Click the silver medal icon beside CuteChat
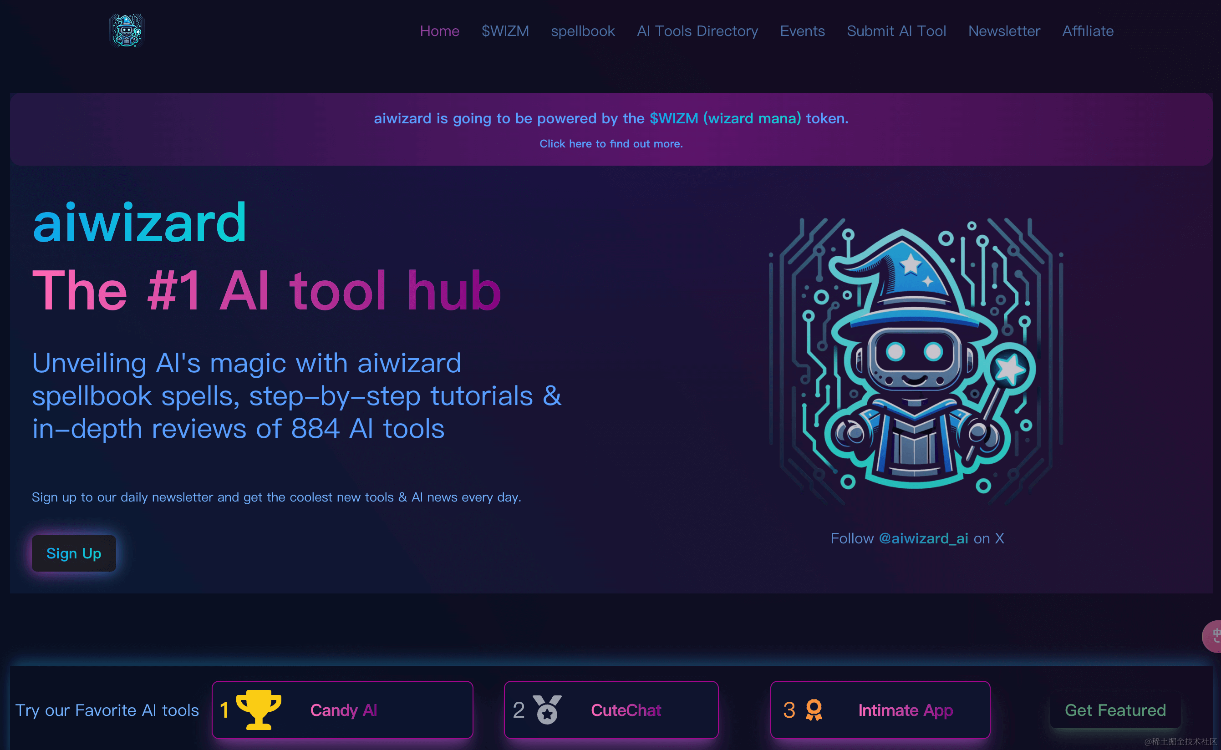The height and width of the screenshot is (750, 1221). pos(547,710)
